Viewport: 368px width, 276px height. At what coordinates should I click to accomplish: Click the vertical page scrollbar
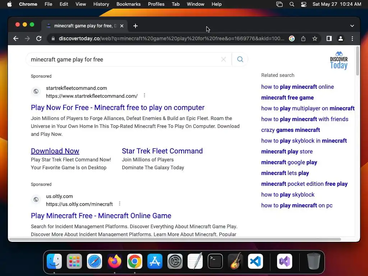pos(358,61)
